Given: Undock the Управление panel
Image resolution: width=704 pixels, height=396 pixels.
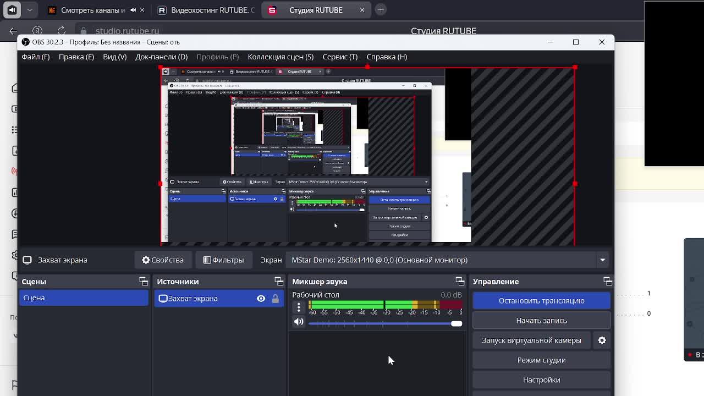Looking at the screenshot, I should tap(608, 281).
